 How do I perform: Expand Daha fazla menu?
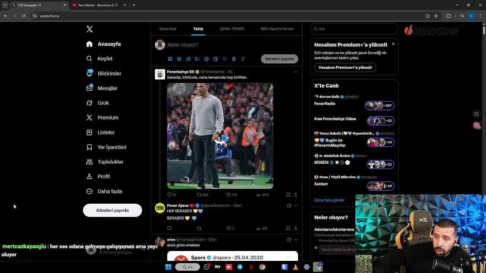click(104, 191)
